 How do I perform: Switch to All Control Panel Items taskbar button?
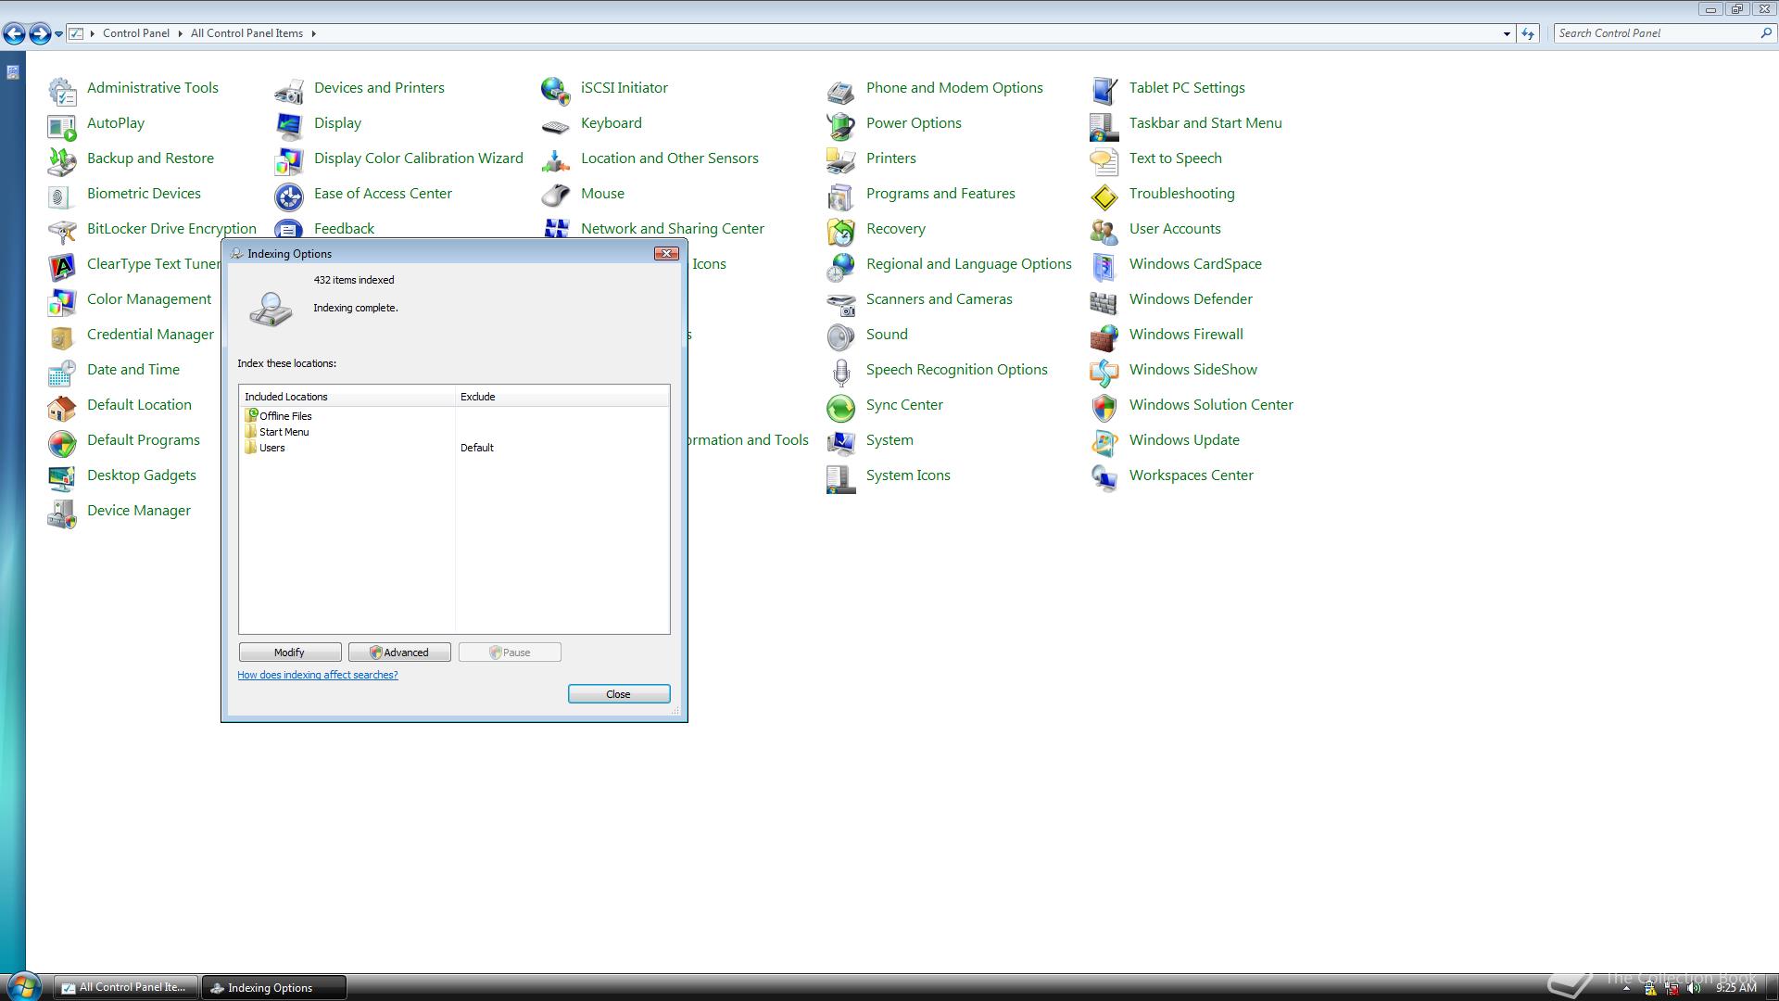125,988
